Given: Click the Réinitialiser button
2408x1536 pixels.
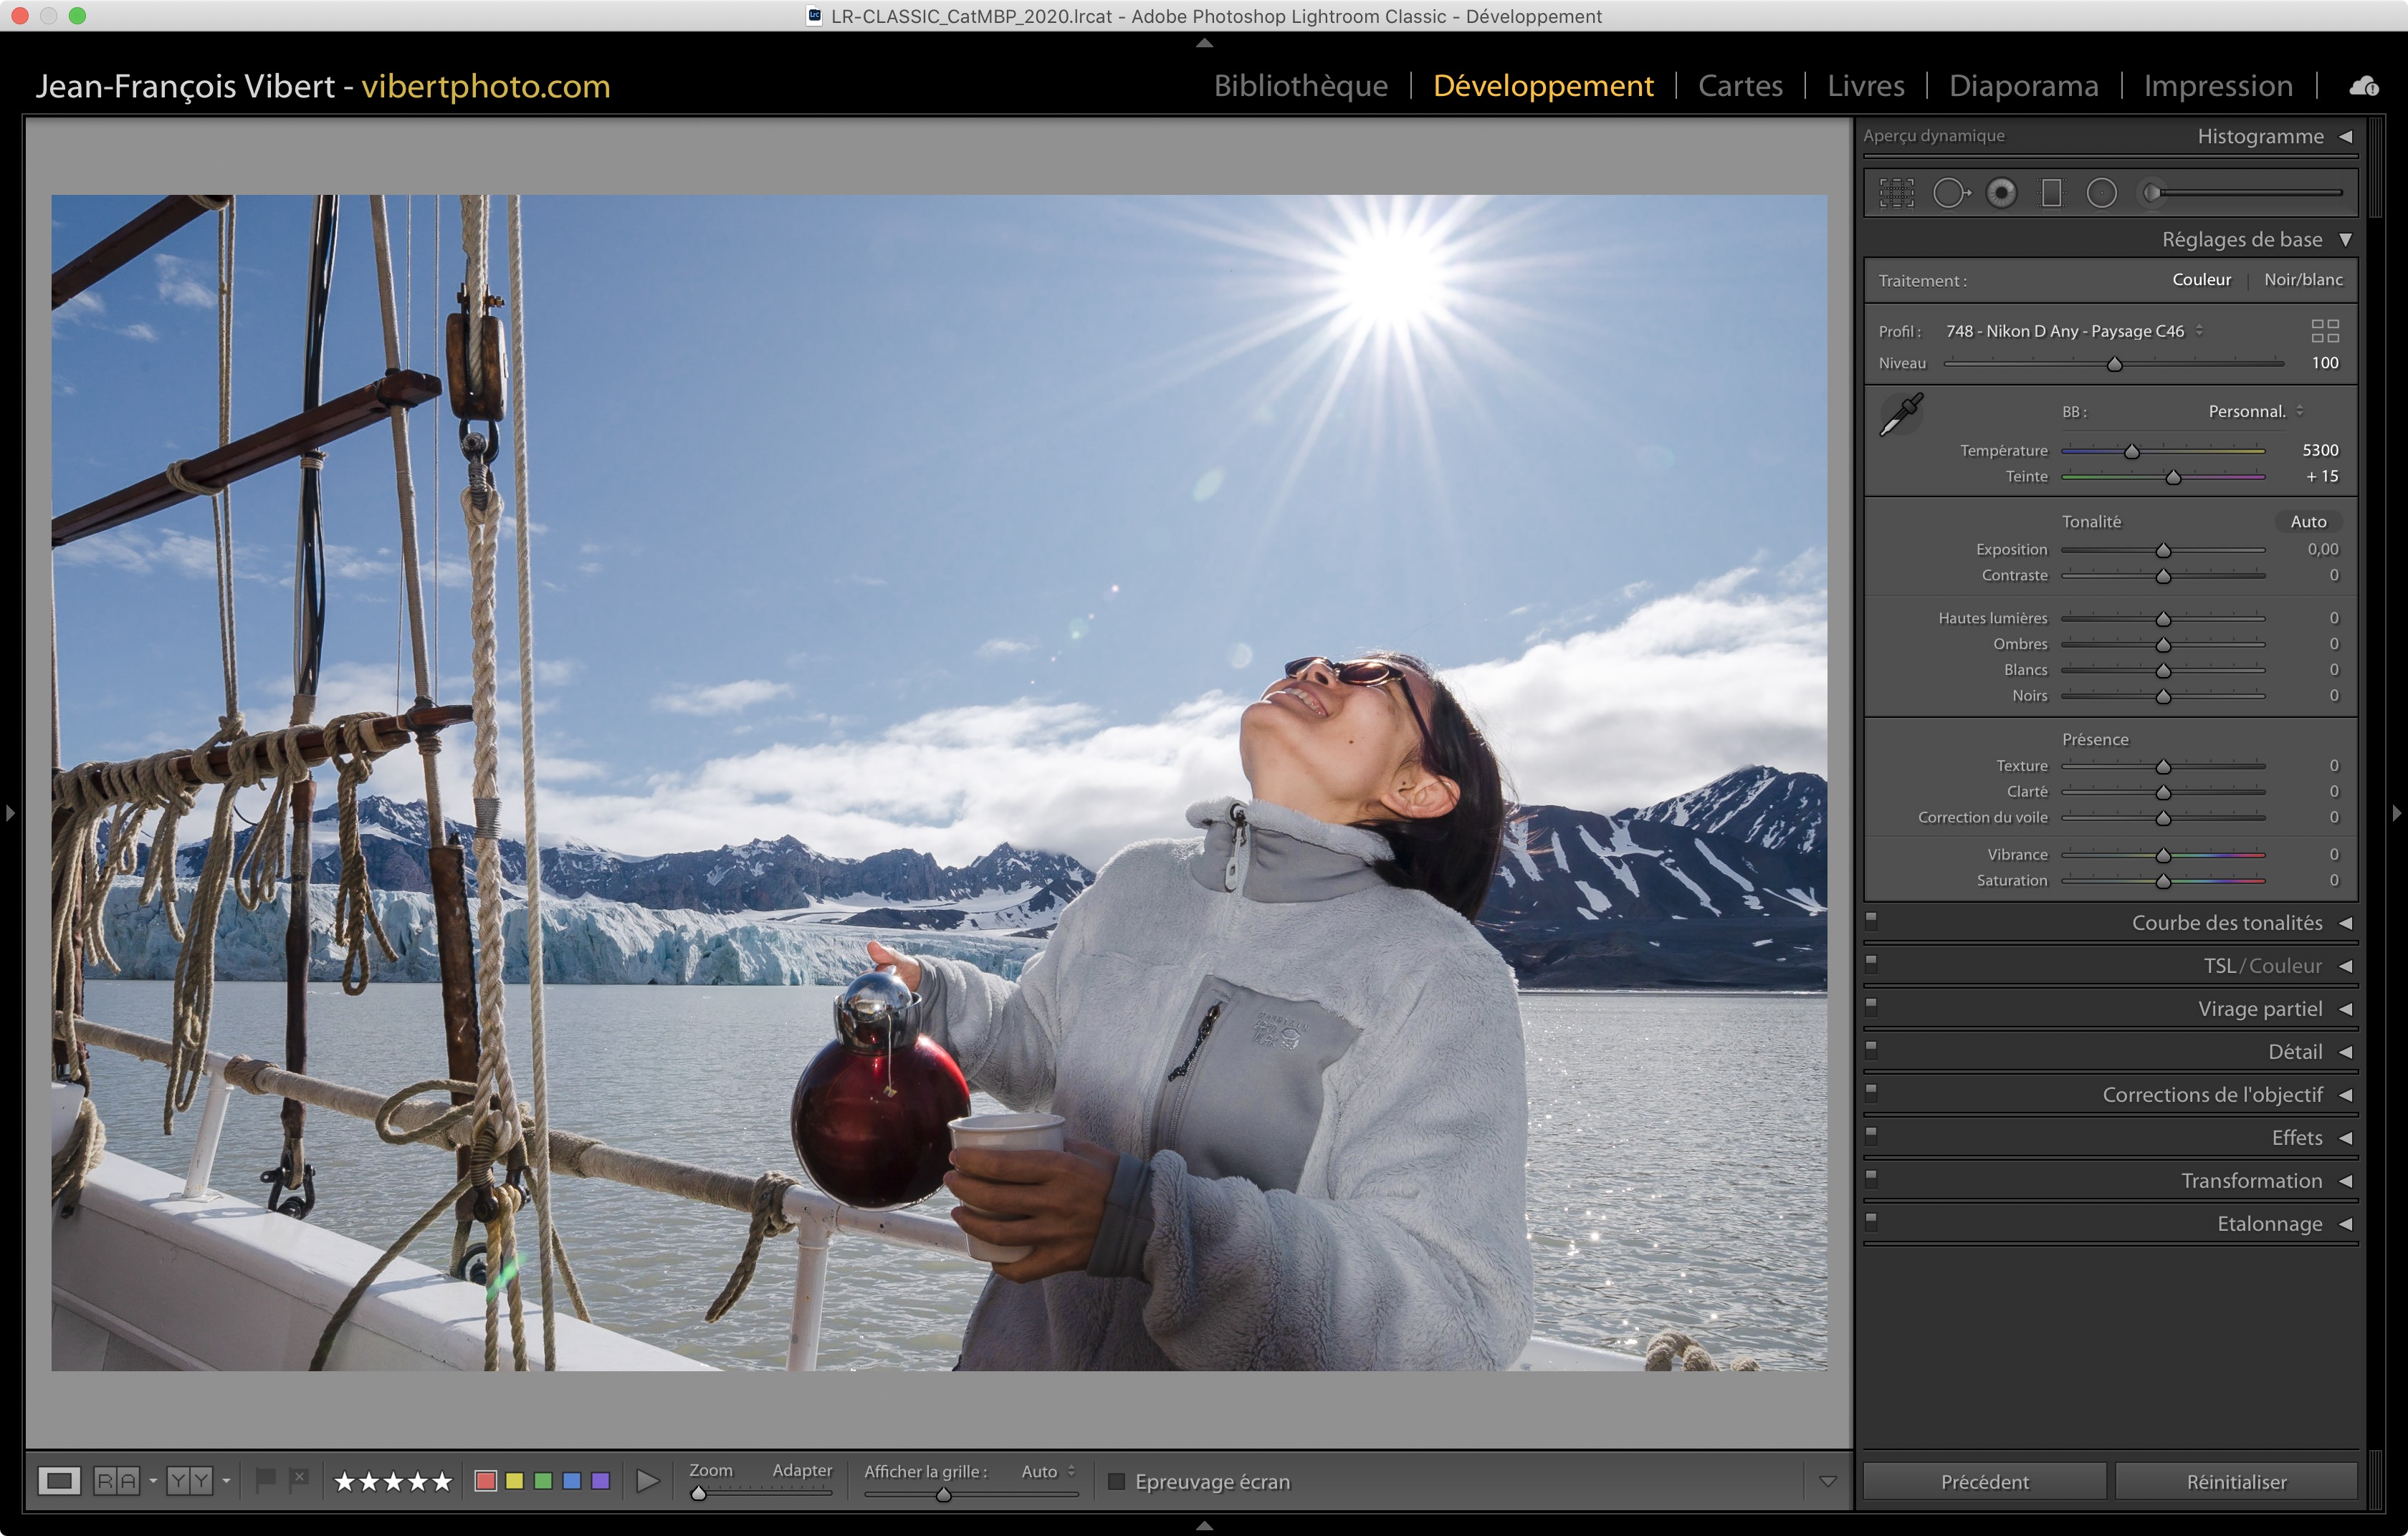Looking at the screenshot, I should click(x=2235, y=1481).
